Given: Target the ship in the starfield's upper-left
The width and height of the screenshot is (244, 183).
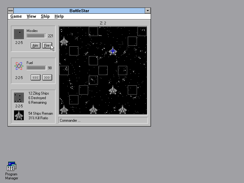Looking at the screenshot, I should (64, 41).
